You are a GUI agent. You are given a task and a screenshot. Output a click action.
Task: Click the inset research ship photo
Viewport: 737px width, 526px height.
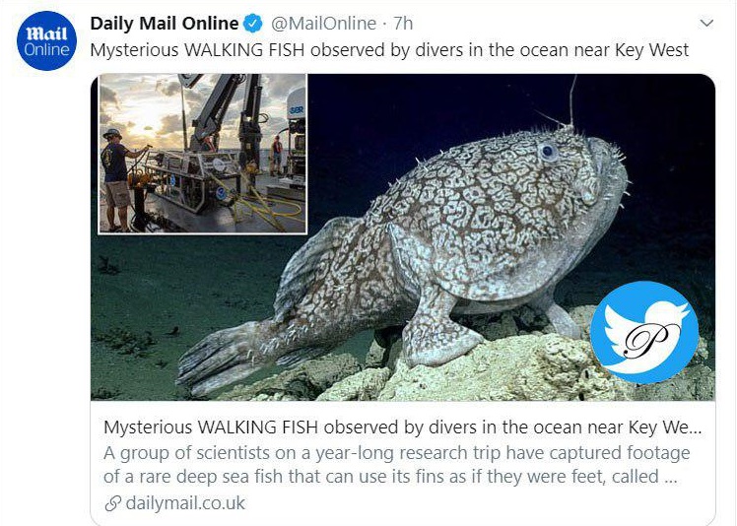(203, 154)
